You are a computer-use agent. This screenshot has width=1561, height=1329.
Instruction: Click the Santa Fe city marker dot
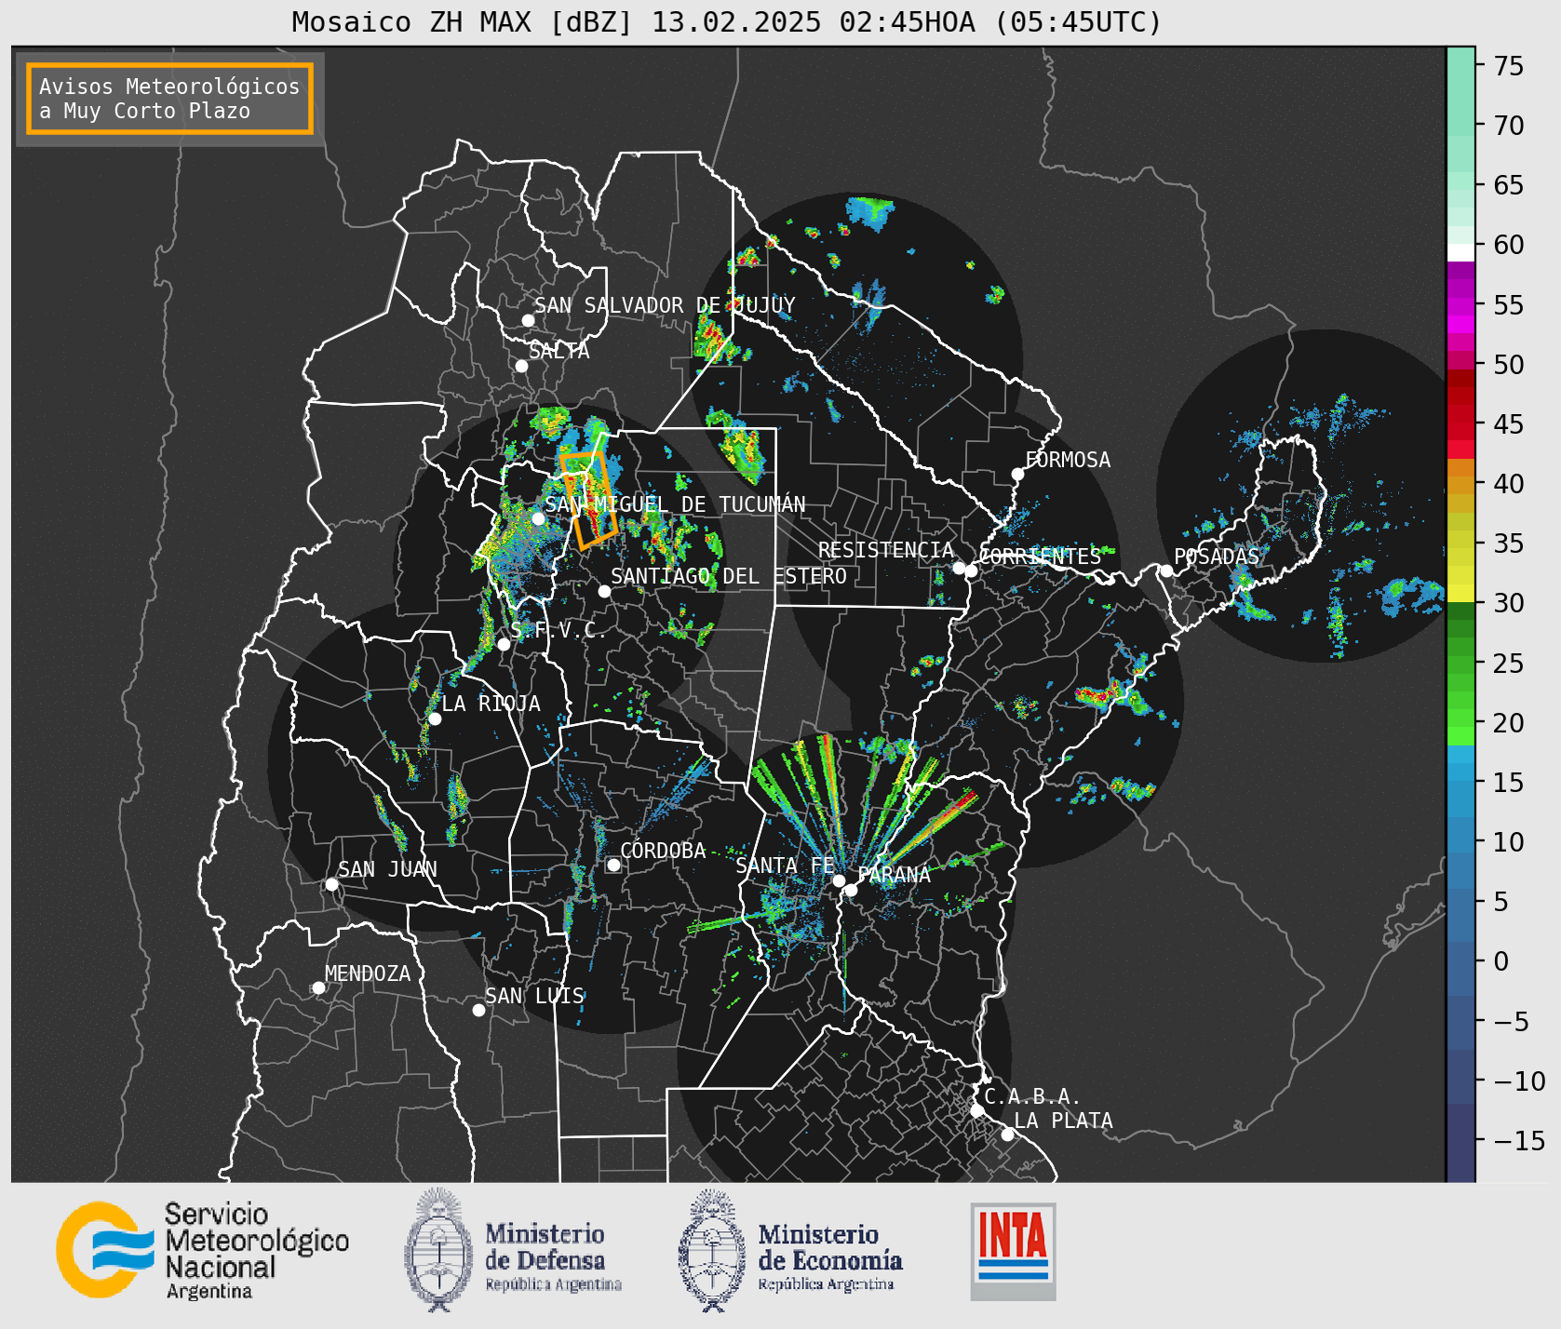(839, 880)
